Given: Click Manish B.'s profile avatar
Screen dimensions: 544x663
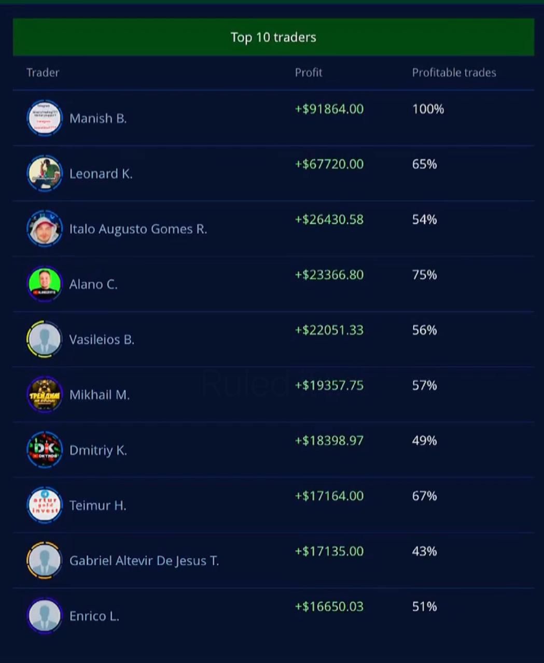Looking at the screenshot, I should coord(44,118).
